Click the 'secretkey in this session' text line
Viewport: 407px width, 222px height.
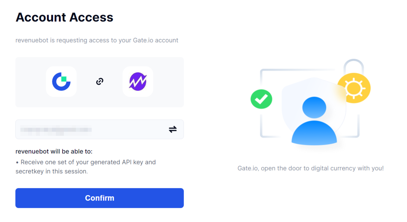52,171
